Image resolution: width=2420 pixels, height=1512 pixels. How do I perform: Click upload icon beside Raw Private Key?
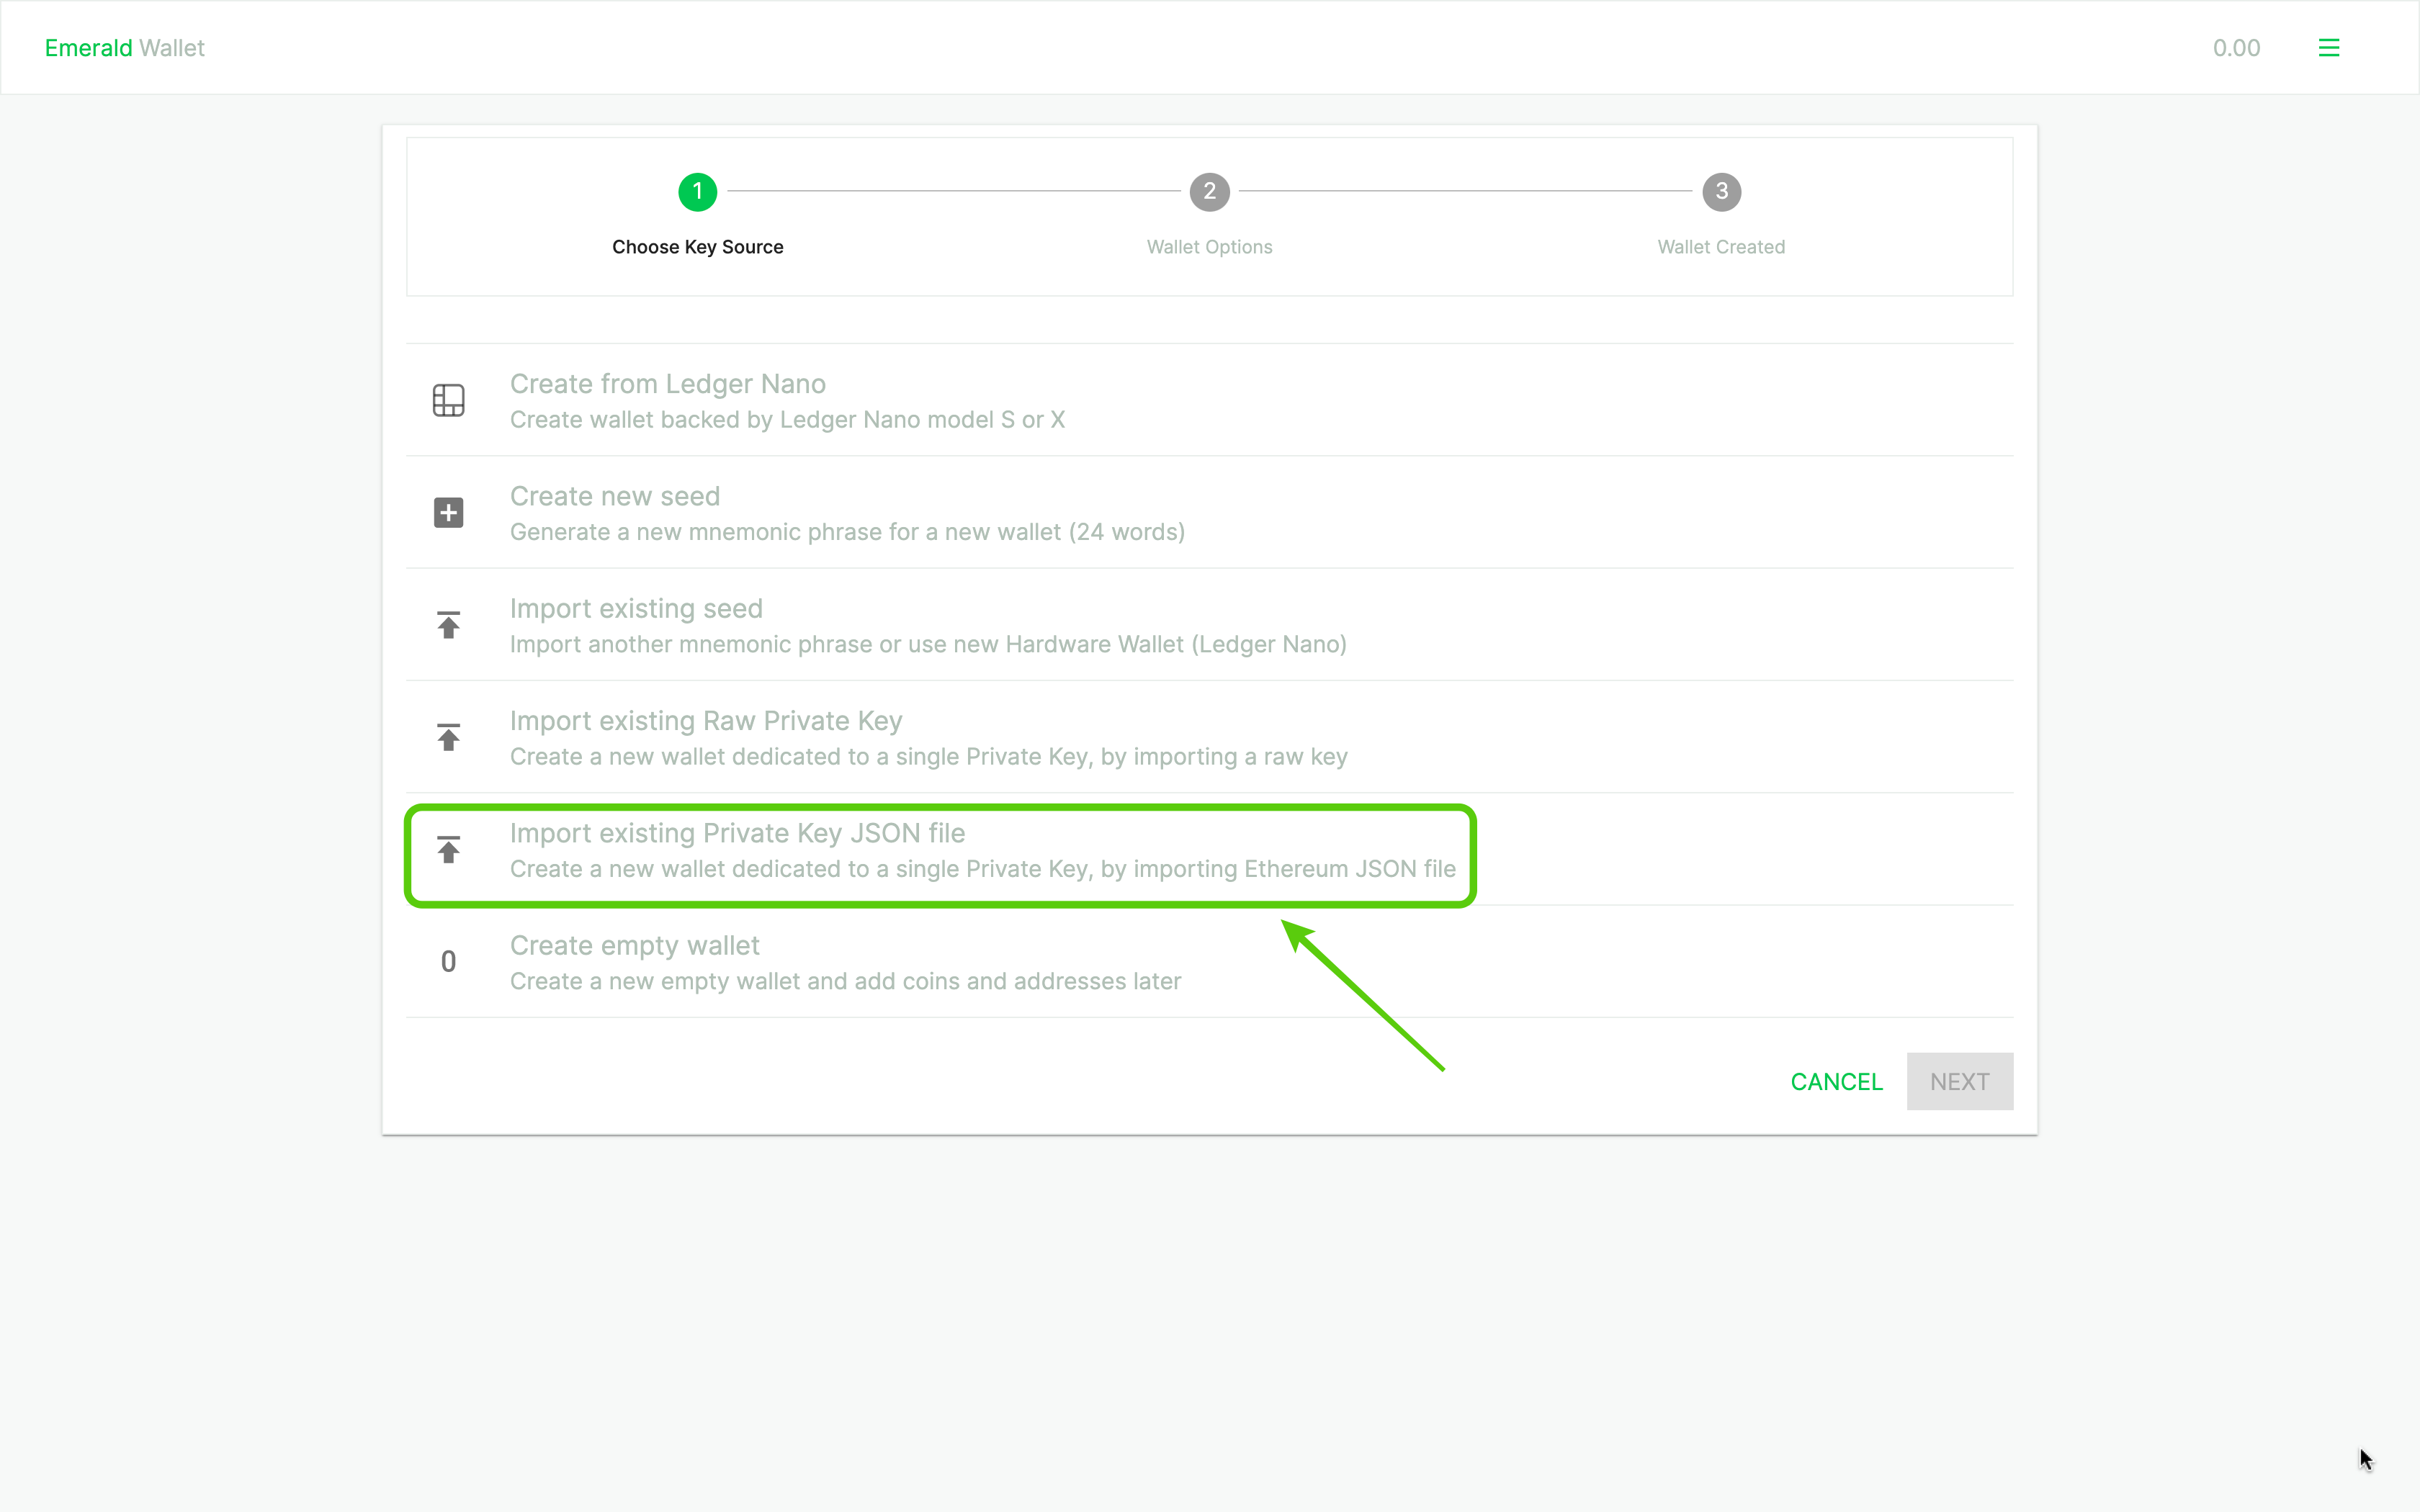click(448, 737)
